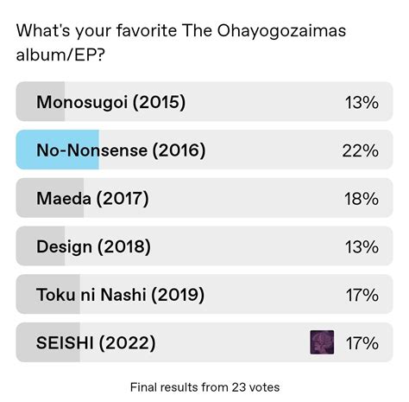Click the 13% result beside Monosugoi
The image size is (409, 402).
(362, 103)
